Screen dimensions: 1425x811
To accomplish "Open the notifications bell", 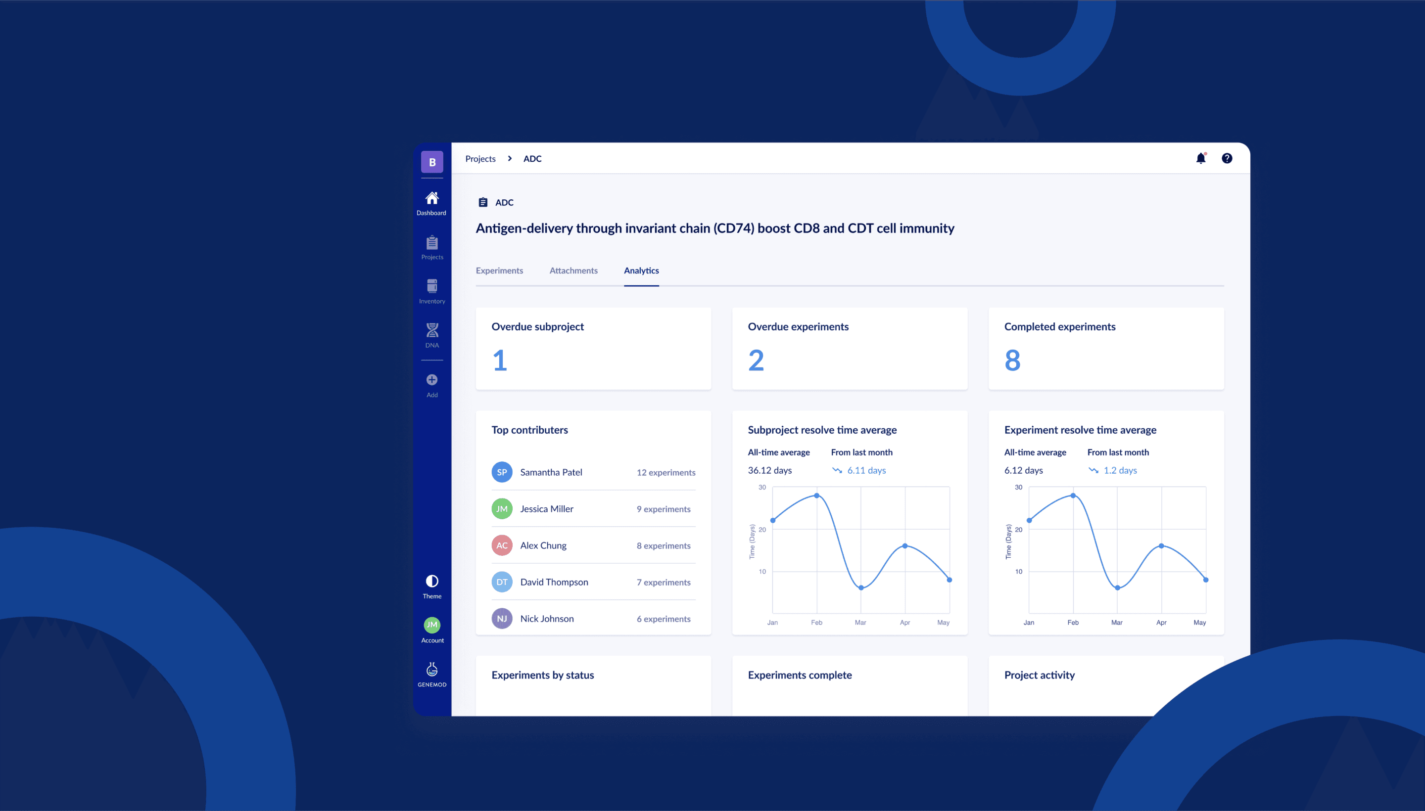I will [x=1200, y=159].
